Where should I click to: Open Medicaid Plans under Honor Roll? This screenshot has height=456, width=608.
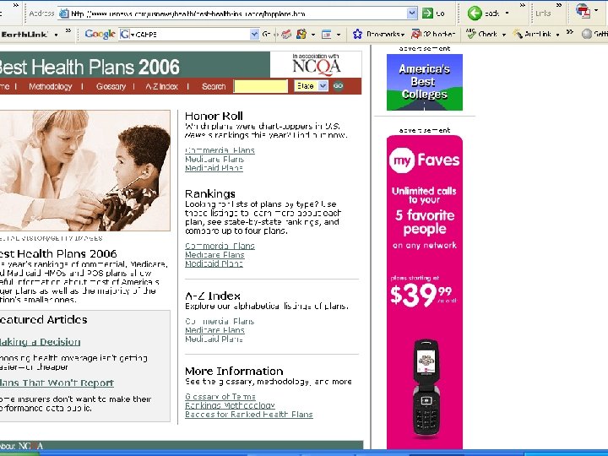214,168
